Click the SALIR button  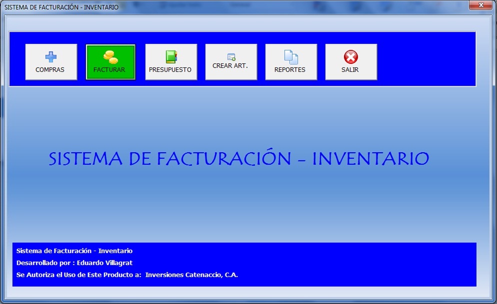[x=351, y=62]
